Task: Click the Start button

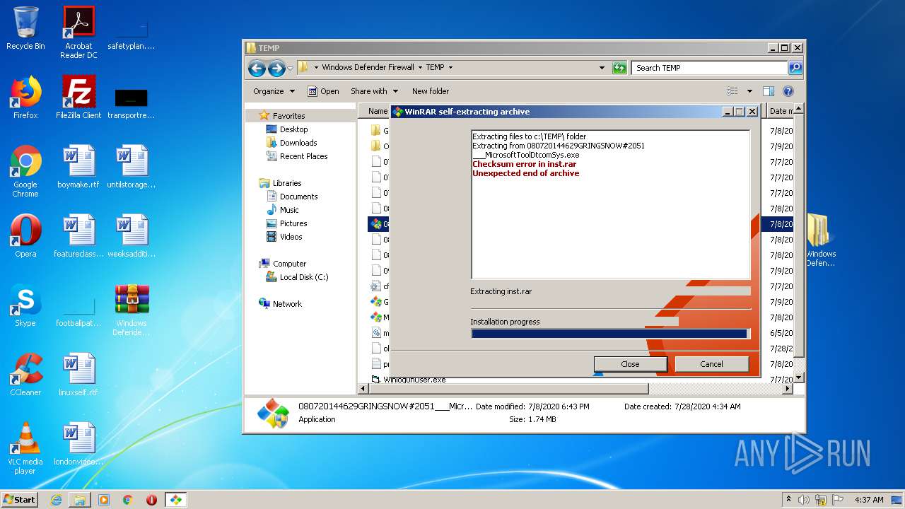Action: click(x=20, y=500)
